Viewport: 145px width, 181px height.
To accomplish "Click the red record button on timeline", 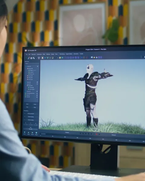I will pos(97,134).
